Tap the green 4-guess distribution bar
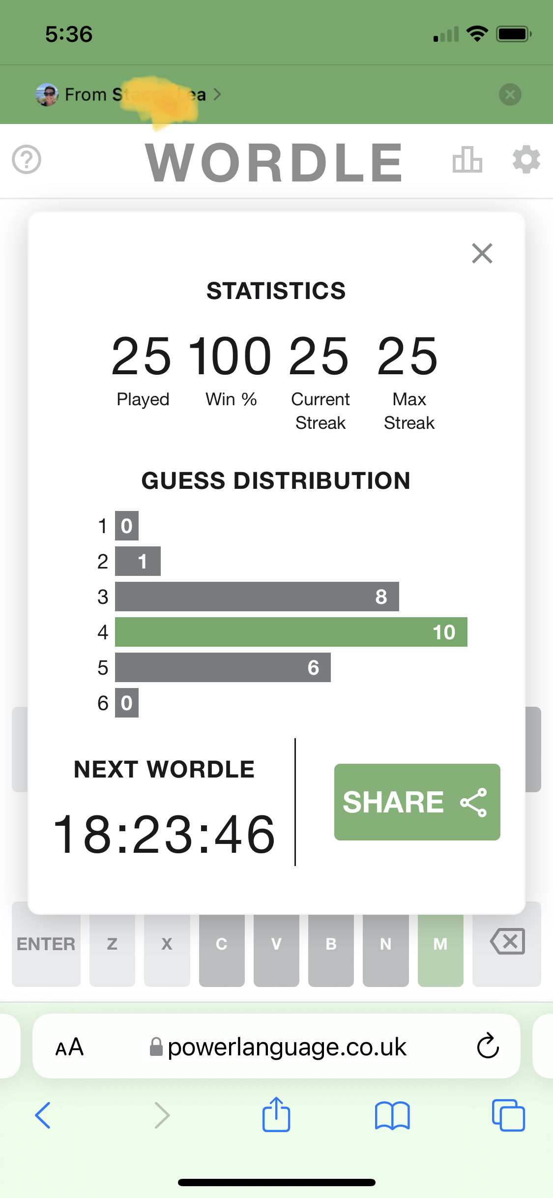The image size is (553, 1198). [x=291, y=632]
